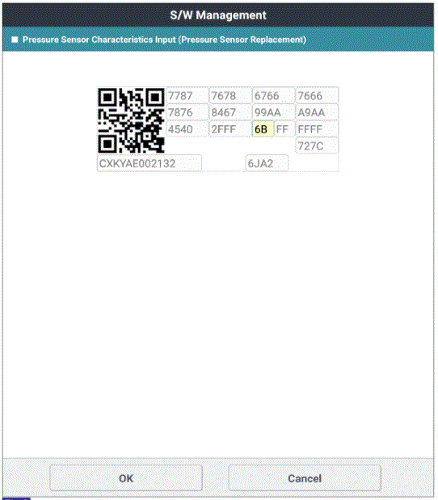Viewport: 438px width, 500px height.
Task: Focus the 4540 input field
Action: point(187,129)
